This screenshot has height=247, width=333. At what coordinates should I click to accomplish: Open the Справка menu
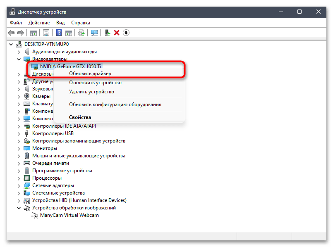[x=81, y=23]
